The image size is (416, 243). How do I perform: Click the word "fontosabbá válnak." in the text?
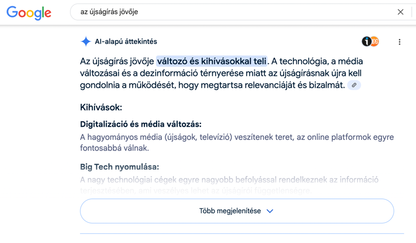tap(115, 148)
